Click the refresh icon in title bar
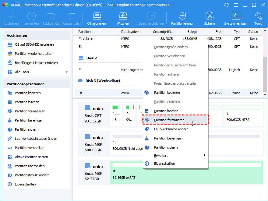This screenshot has height=201, width=268. point(227,5)
